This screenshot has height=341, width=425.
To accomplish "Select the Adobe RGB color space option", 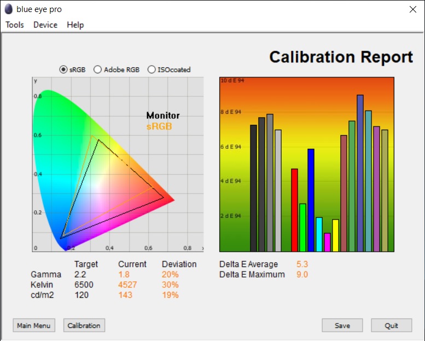I will (x=98, y=70).
